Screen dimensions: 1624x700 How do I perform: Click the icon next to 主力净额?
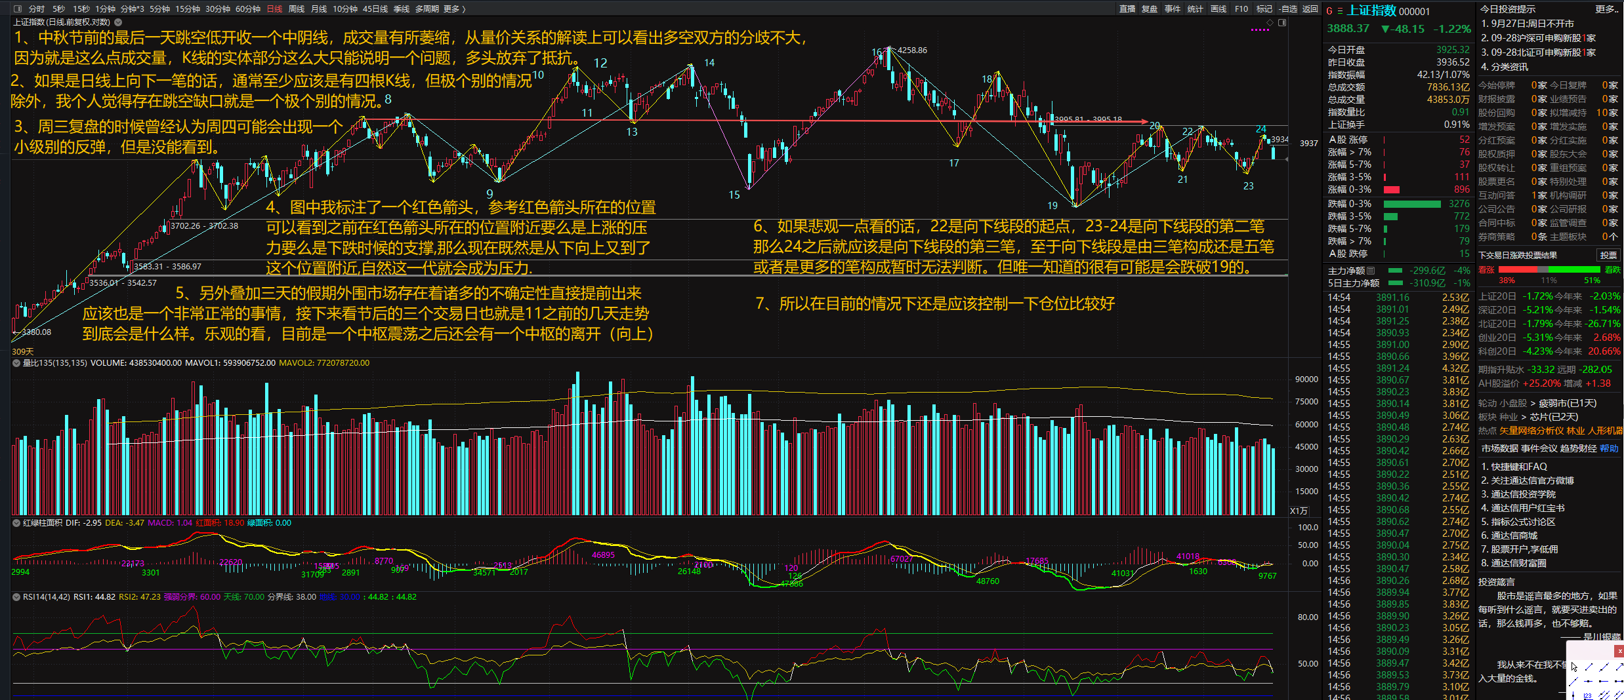tap(1371, 271)
